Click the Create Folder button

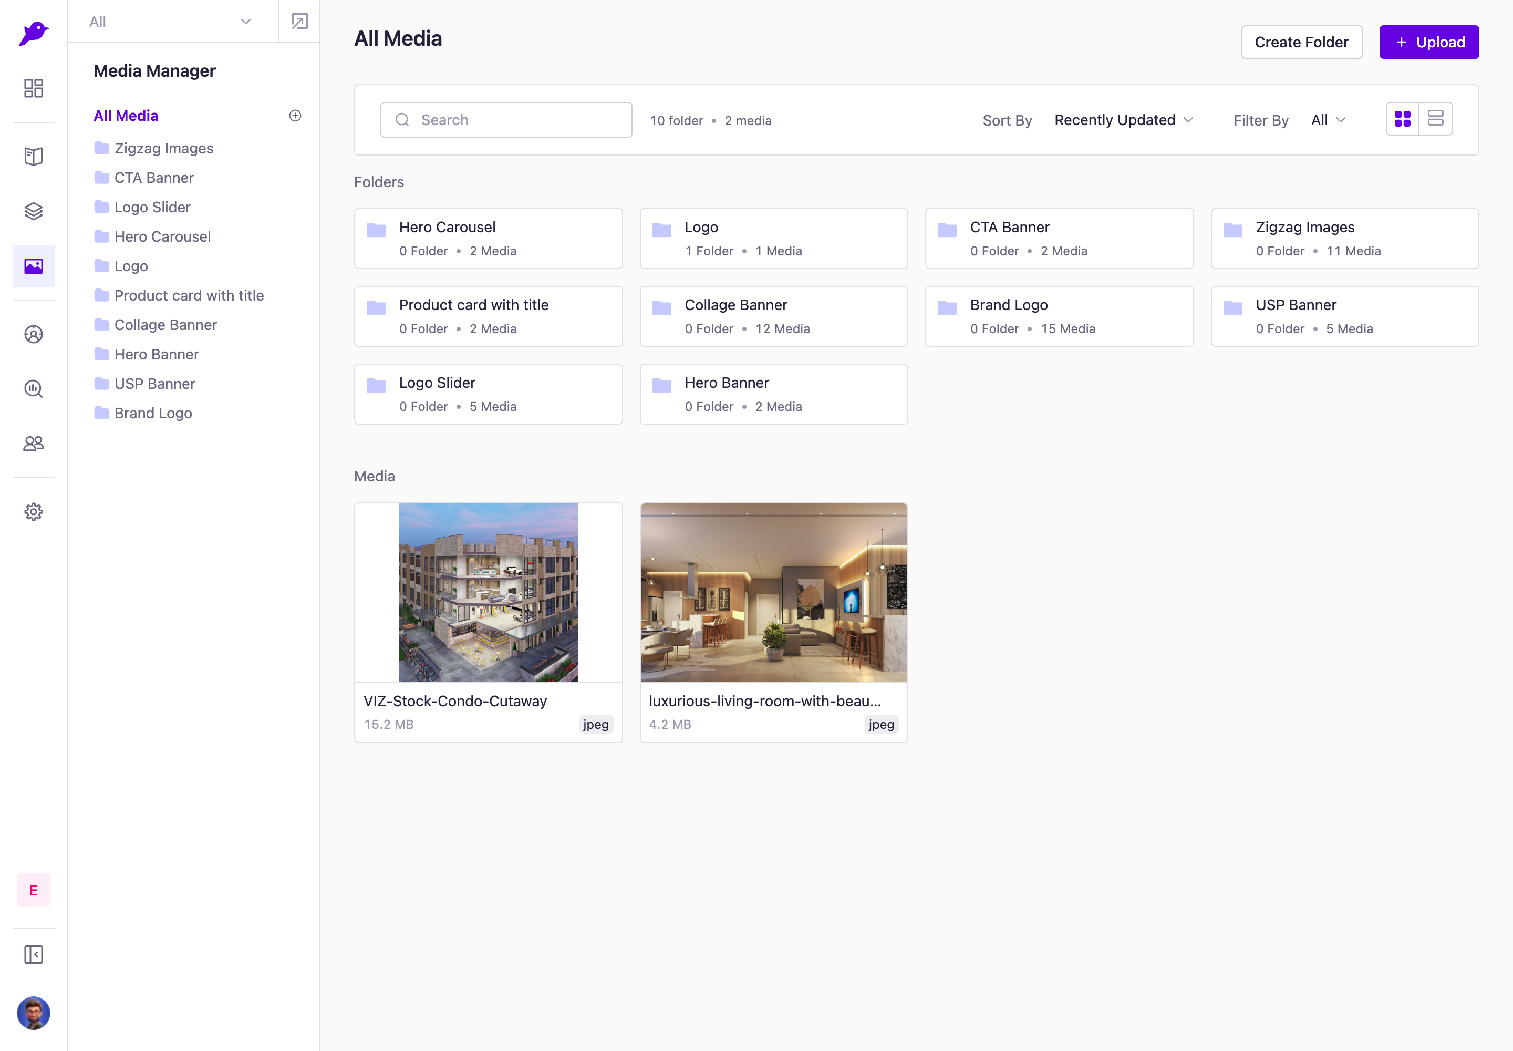coord(1302,42)
